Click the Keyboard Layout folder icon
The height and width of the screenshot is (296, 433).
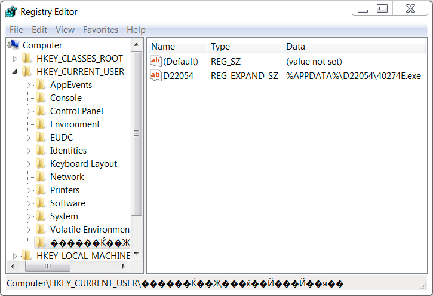click(41, 164)
